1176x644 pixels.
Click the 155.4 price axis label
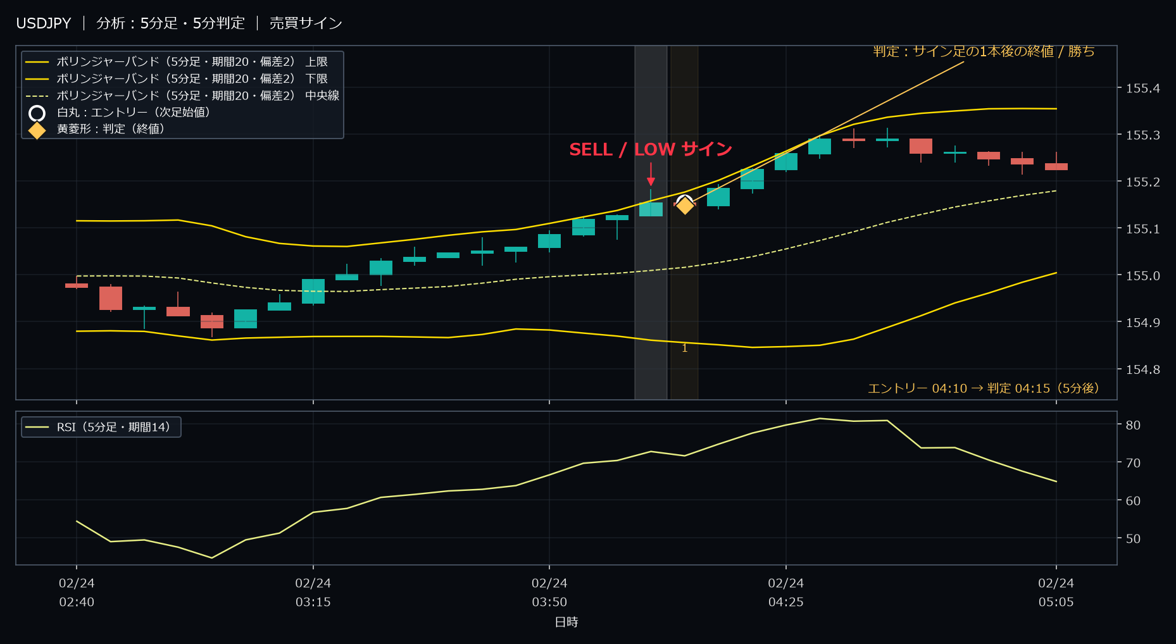click(x=1143, y=89)
